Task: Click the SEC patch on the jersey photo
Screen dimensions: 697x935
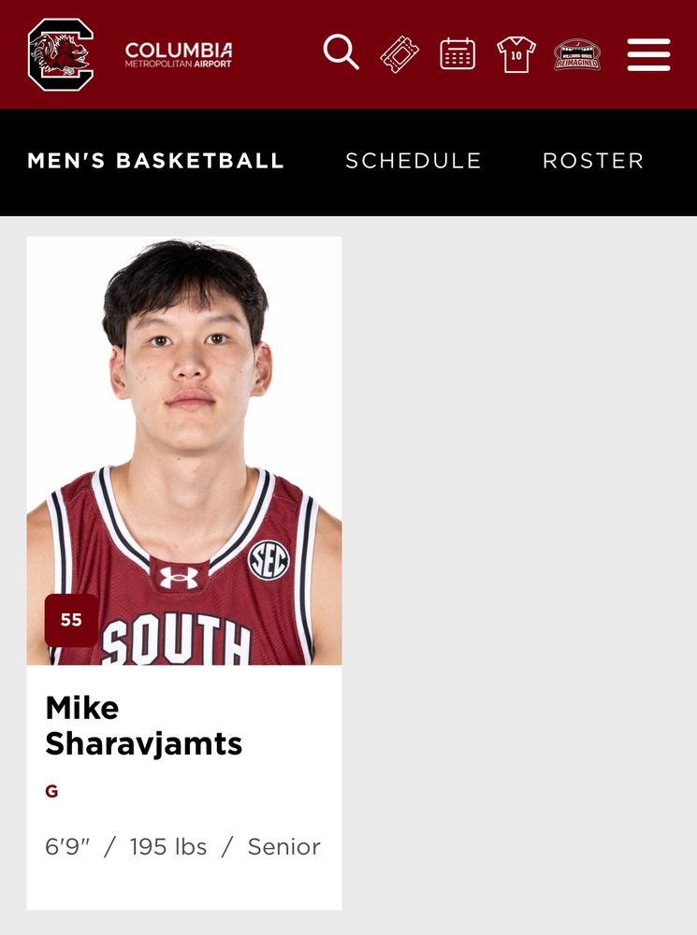Action: [x=269, y=560]
